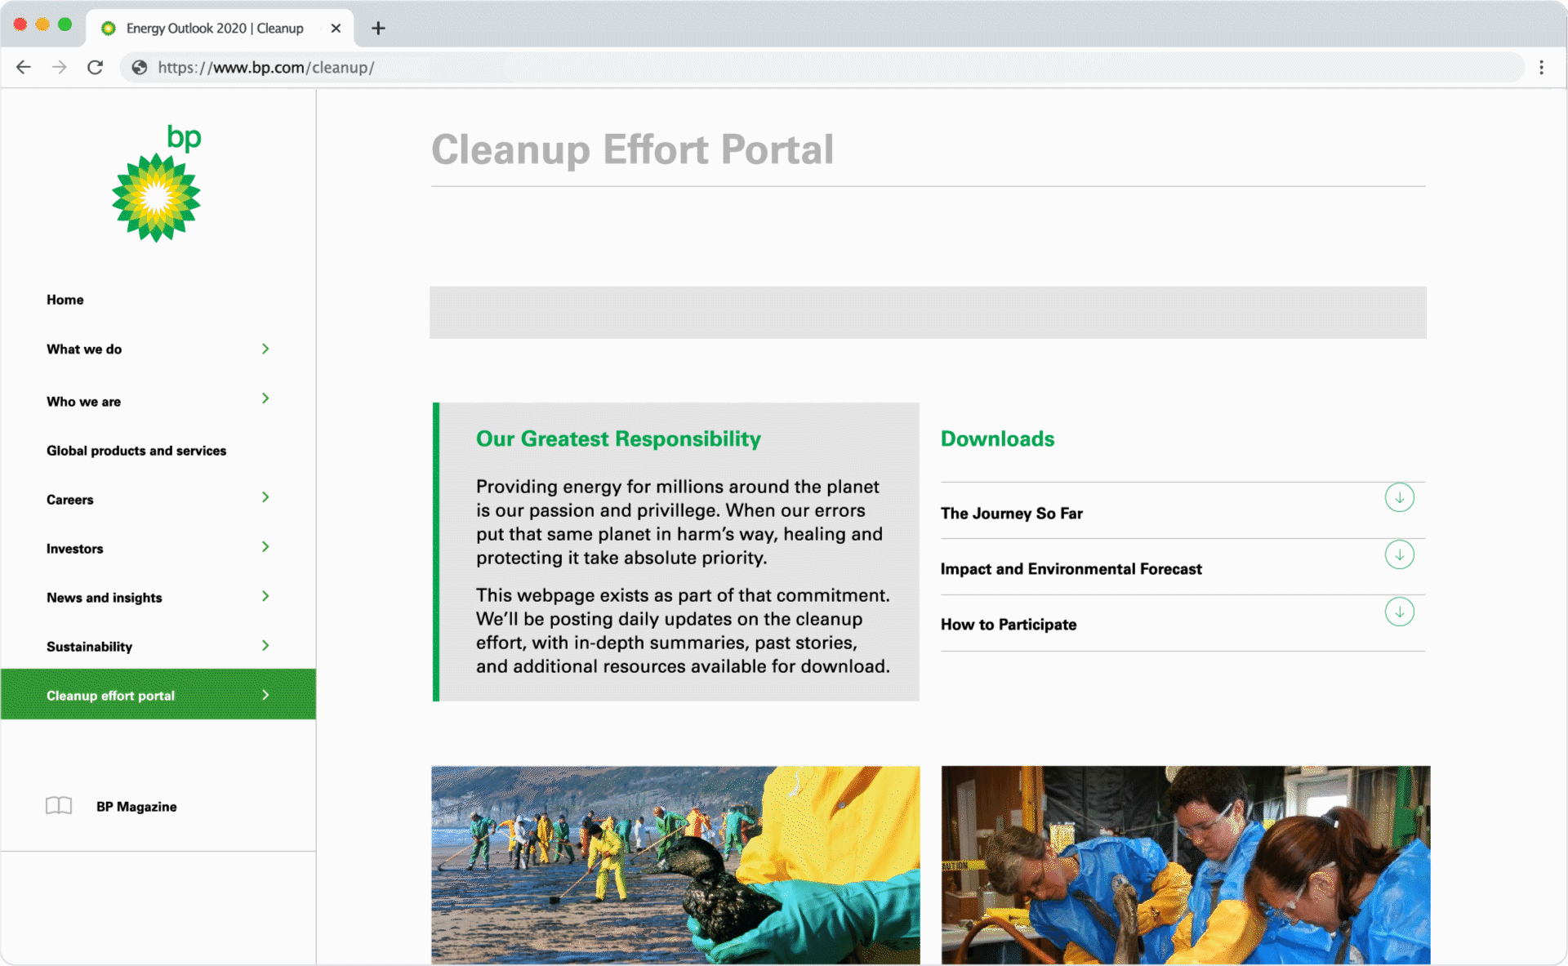
Task: Select Cleanup effort portal menu item
Action: (158, 694)
